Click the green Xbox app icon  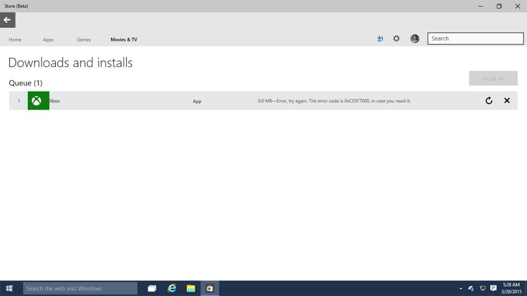pyautogui.click(x=37, y=101)
